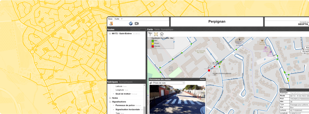Switch to the Synoptique map tab

pyautogui.click(x=167, y=29)
